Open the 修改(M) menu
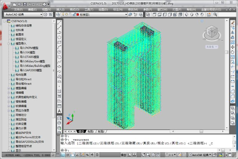Image resolution: width=238 pixels, height=159 pixels. 133,10
